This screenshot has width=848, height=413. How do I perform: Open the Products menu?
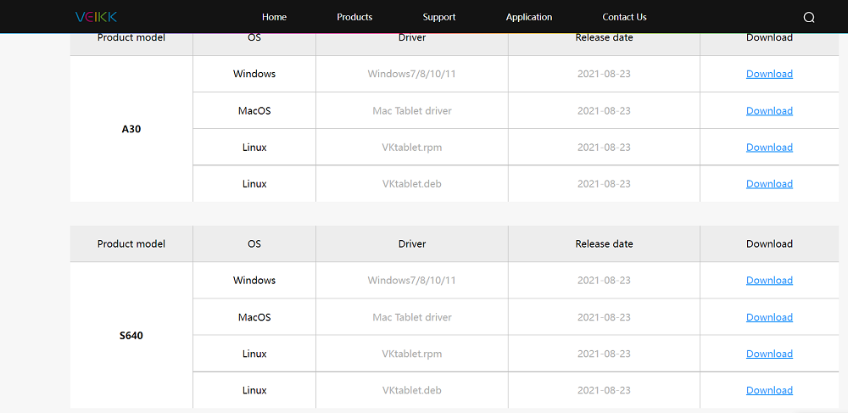point(354,17)
